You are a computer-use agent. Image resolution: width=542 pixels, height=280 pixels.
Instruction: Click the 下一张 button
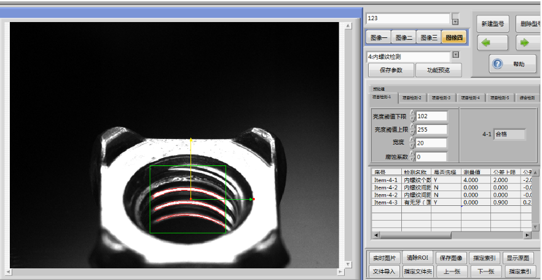(x=486, y=271)
